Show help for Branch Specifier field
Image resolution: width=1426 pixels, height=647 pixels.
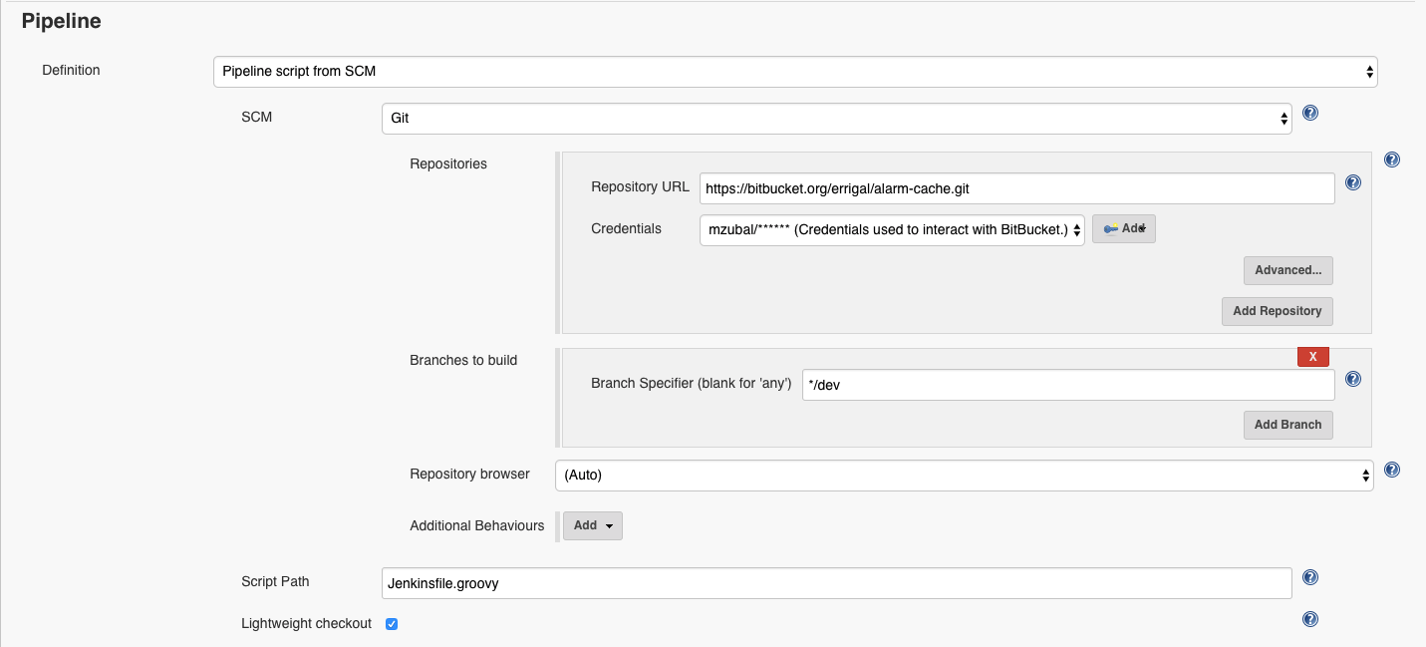[x=1352, y=379]
